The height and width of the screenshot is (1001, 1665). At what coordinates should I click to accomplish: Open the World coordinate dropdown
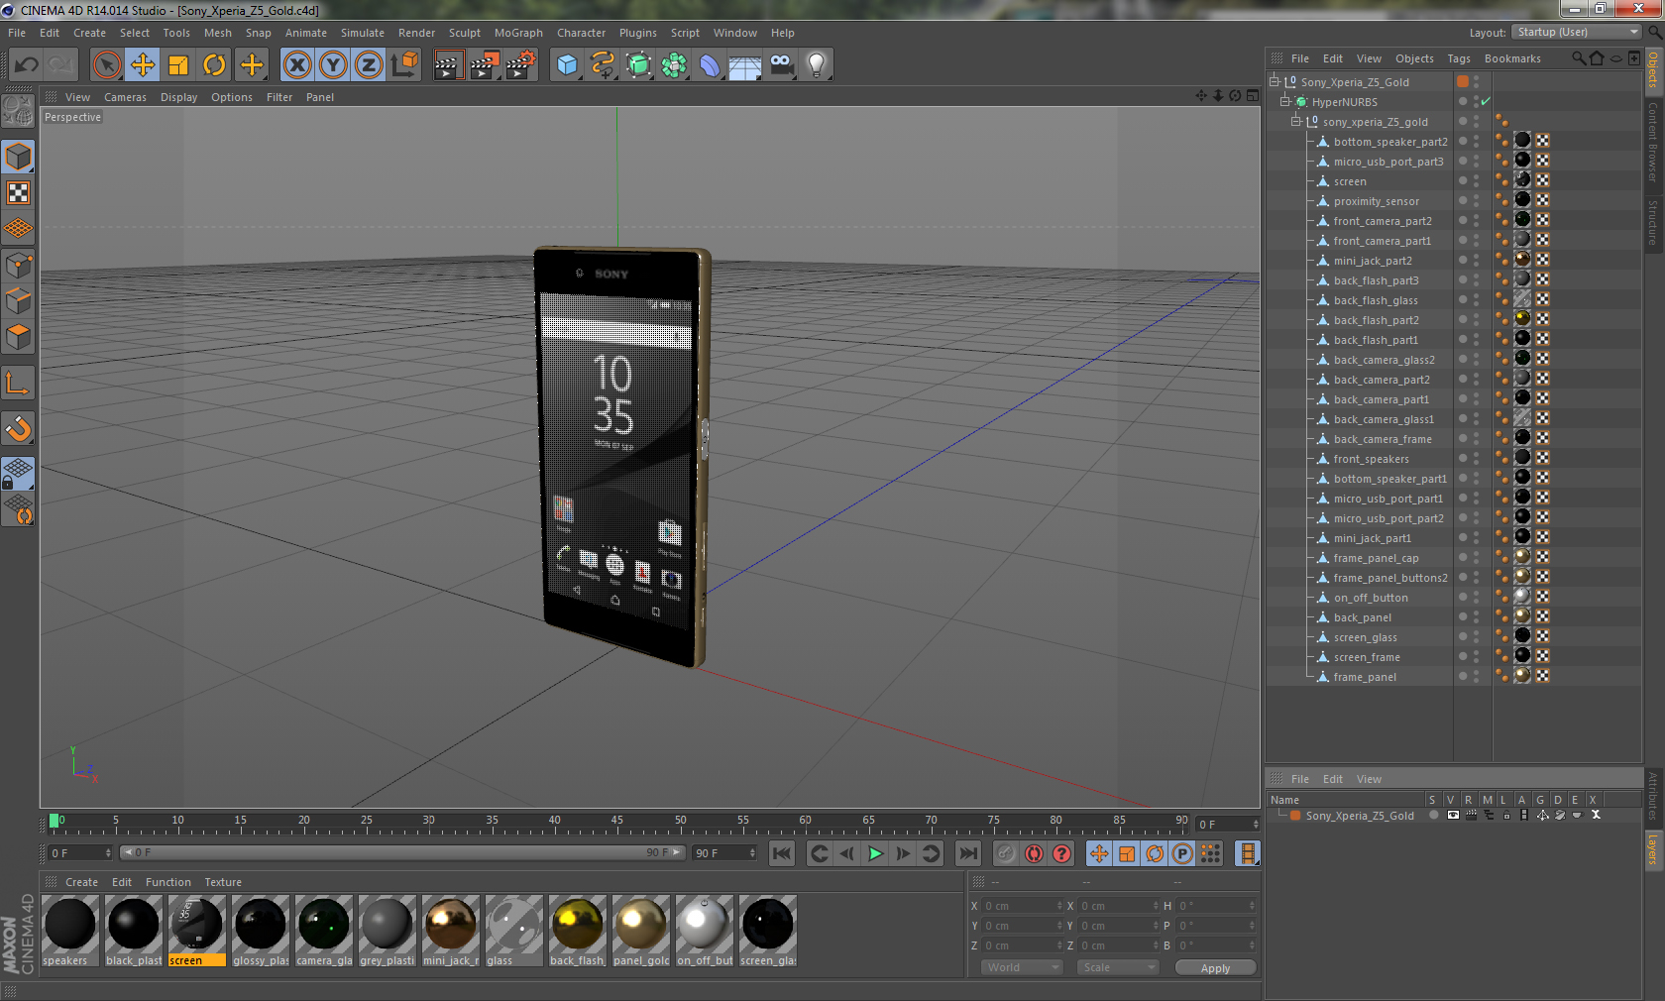(x=1022, y=967)
